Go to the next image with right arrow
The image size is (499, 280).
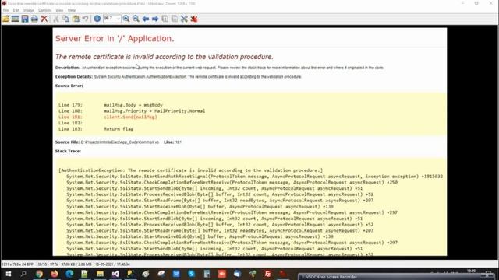pyautogui.click(x=155, y=19)
